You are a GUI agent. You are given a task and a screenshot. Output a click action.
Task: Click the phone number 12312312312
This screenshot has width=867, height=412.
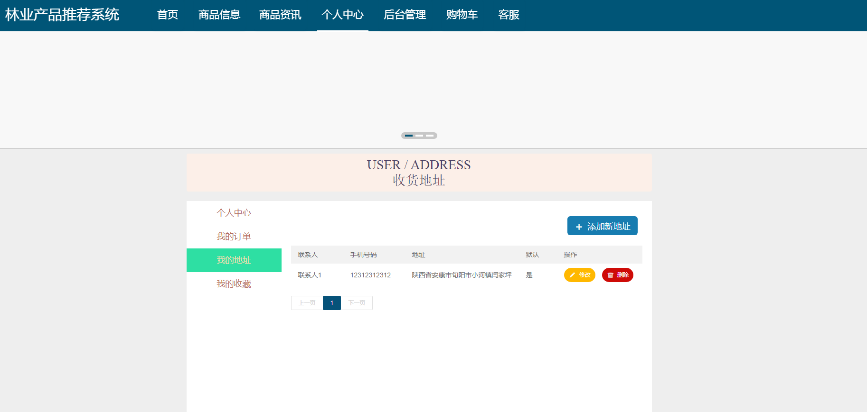pyautogui.click(x=370, y=275)
